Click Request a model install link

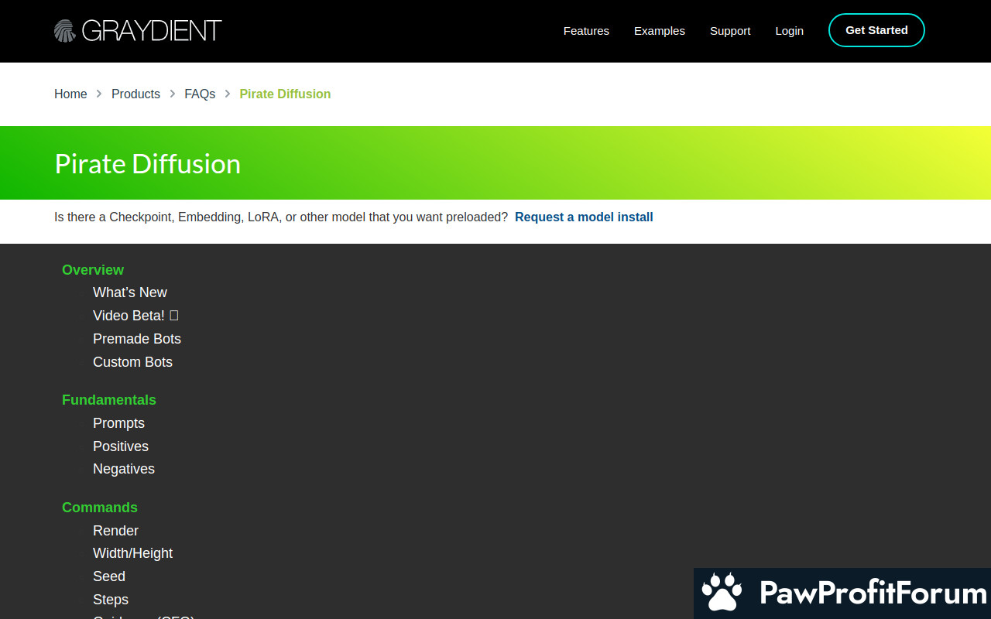584,217
